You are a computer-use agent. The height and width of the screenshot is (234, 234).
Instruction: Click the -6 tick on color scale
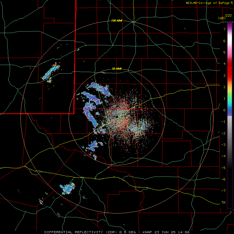tap(223, 179)
